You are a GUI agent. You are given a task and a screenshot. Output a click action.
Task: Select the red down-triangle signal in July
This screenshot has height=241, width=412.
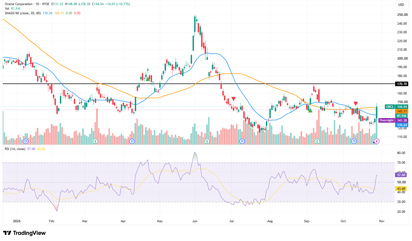(233, 99)
